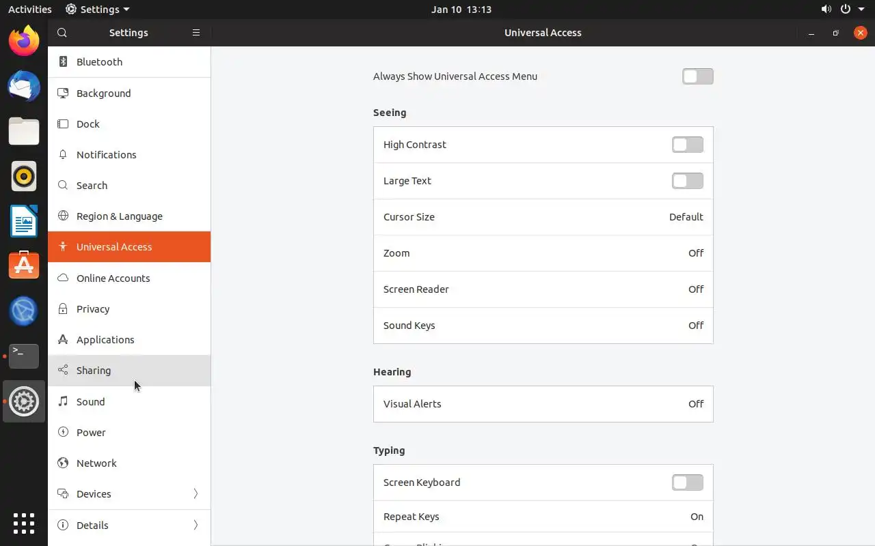Open Ubuntu Software from the dock
The height and width of the screenshot is (546, 875).
click(24, 265)
